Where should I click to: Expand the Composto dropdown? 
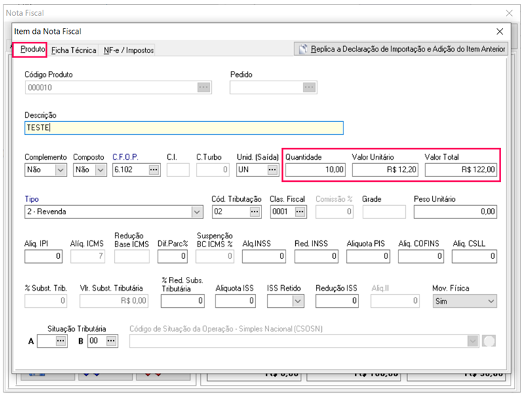[100, 170]
